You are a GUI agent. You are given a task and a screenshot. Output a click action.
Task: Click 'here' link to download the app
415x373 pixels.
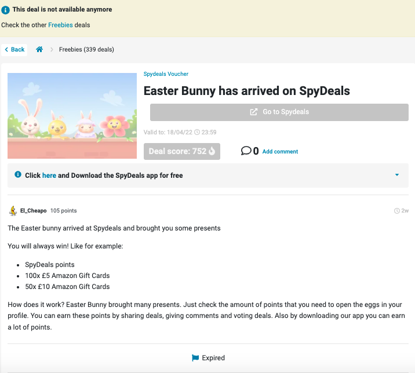click(x=49, y=175)
